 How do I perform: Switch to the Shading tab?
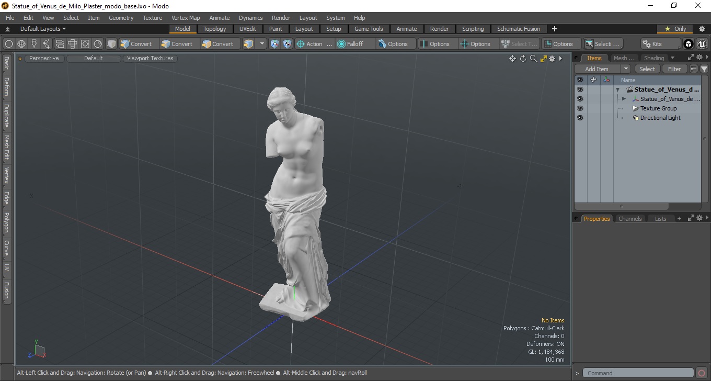pos(654,58)
